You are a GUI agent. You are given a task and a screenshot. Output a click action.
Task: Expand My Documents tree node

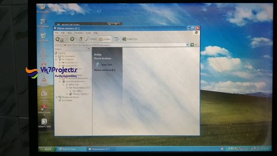pyautogui.click(x=56, y=56)
